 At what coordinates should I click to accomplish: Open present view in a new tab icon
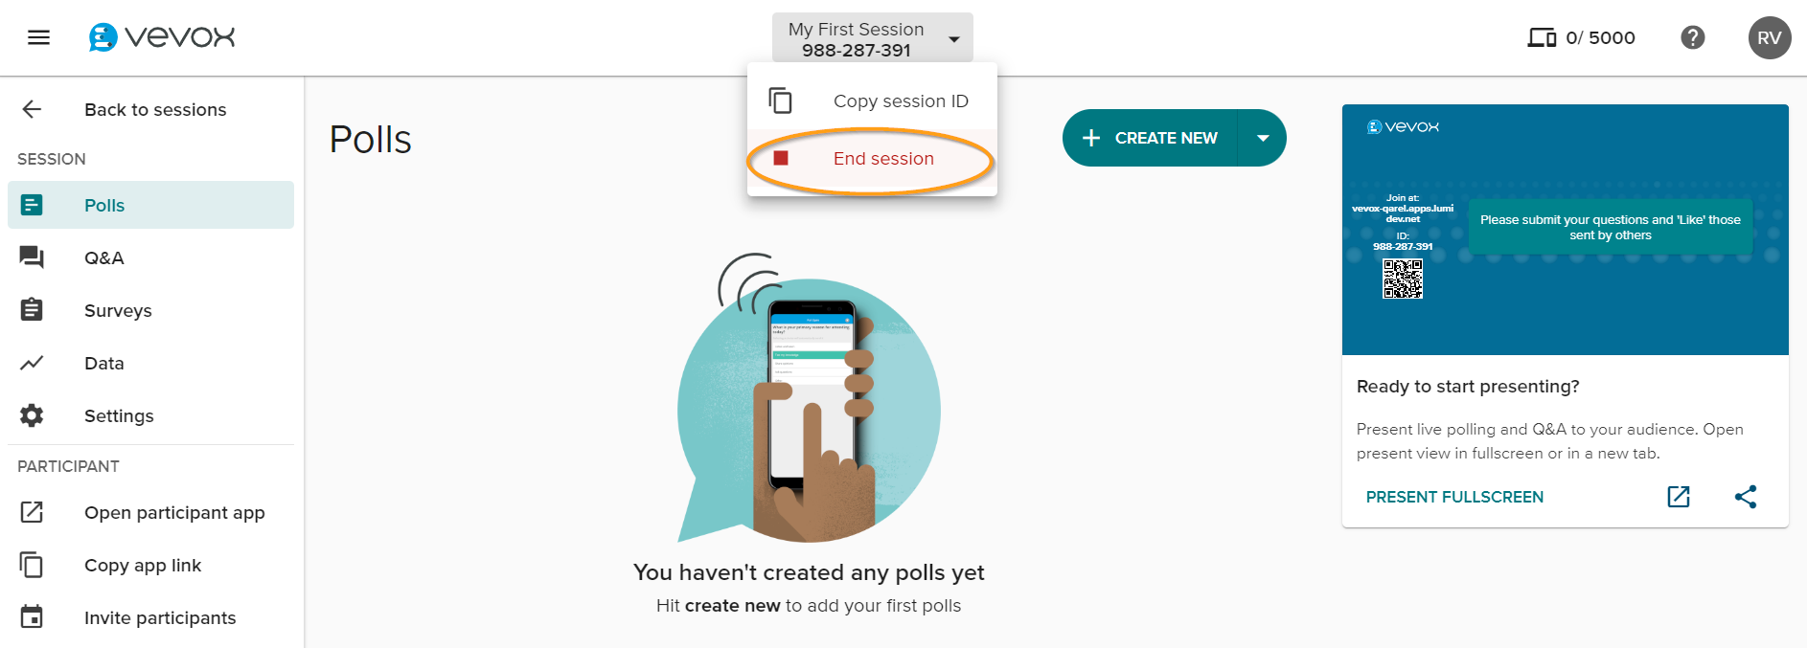[x=1677, y=497]
